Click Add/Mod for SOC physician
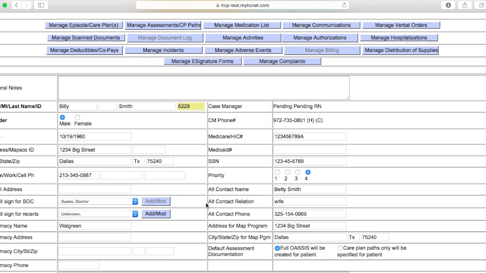486x273 pixels. tap(156, 201)
